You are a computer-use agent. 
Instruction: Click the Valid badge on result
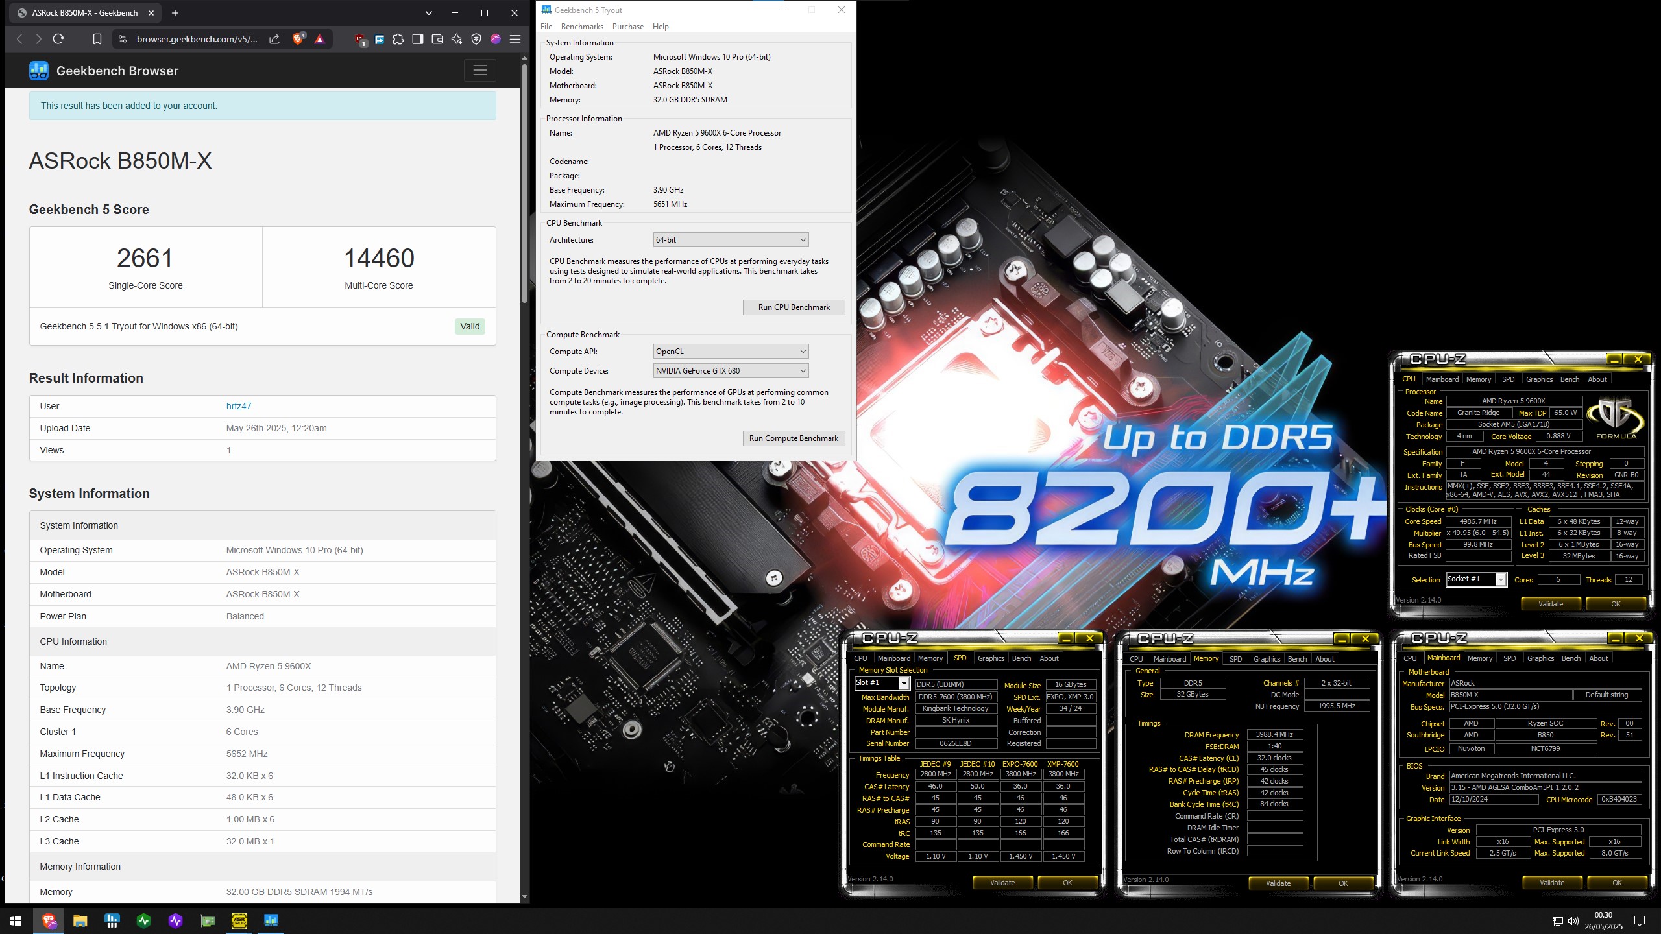[x=470, y=326]
